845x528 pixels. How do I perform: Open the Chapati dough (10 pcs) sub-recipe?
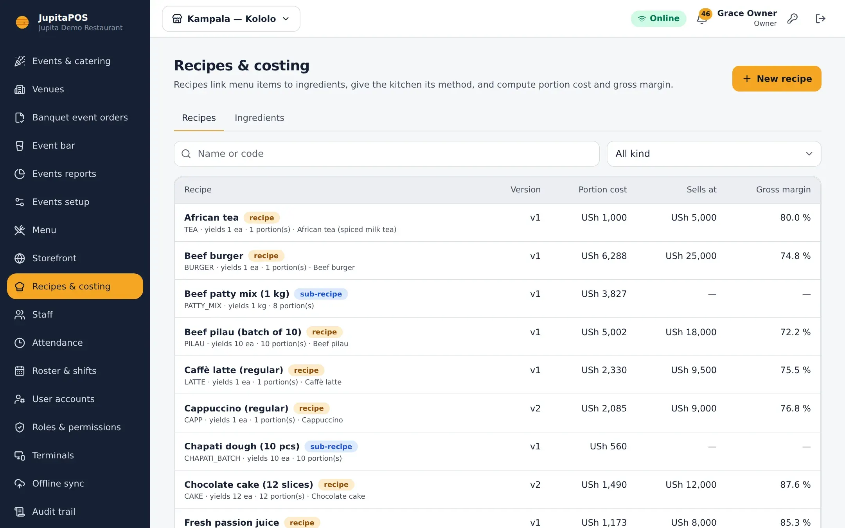[497, 451]
